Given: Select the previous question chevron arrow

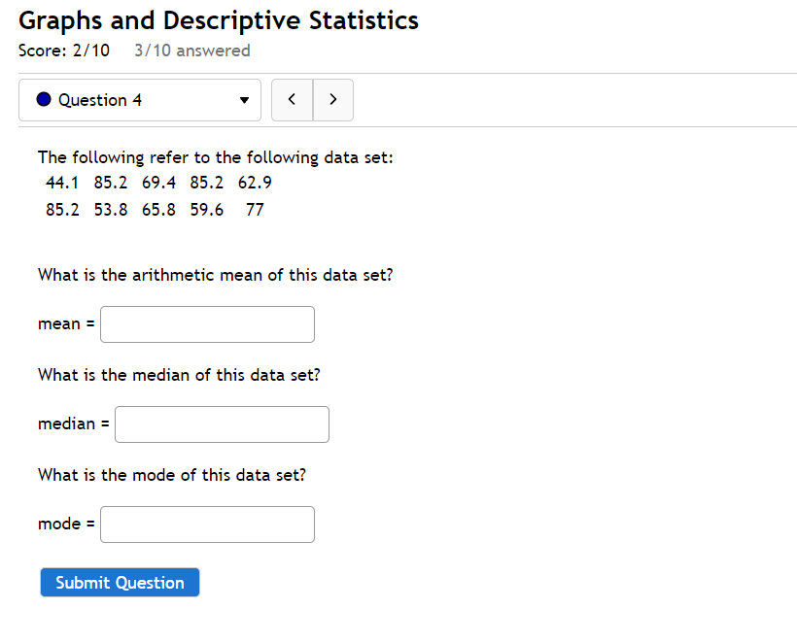Looking at the screenshot, I should 292,99.
